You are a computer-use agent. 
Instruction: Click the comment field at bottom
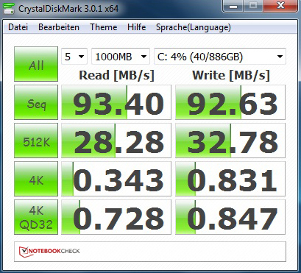(x=150, y=252)
